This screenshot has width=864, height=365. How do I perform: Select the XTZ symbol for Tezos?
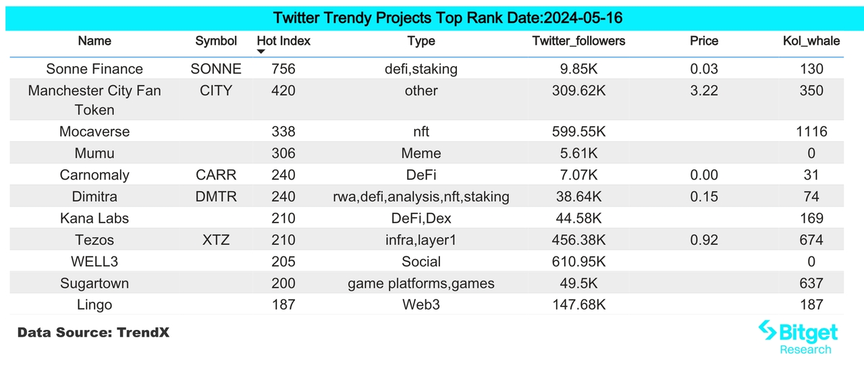click(216, 240)
